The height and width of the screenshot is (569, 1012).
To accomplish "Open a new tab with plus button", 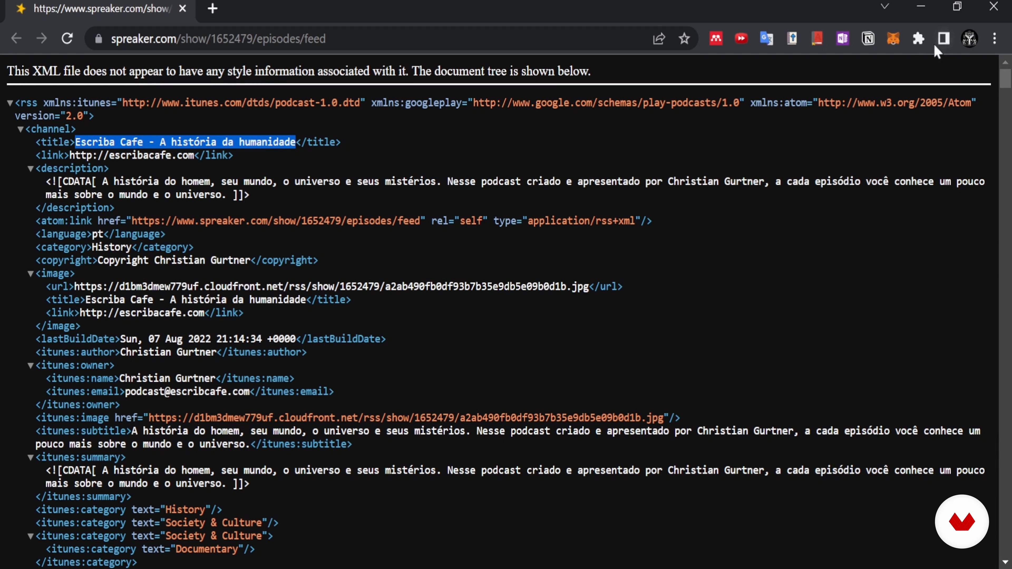I will 212,9.
